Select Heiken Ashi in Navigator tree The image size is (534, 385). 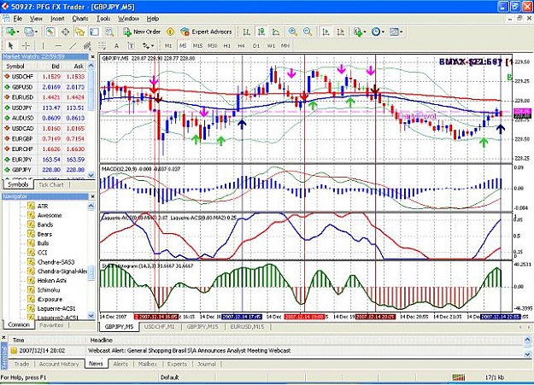click(x=52, y=281)
